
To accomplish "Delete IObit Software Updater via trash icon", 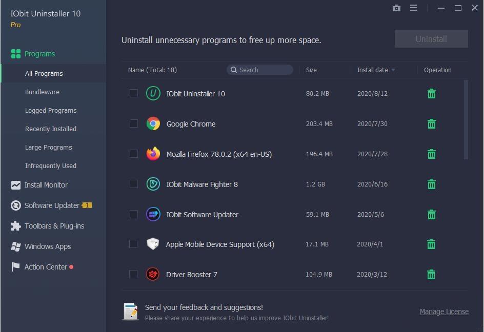I will (432, 215).
